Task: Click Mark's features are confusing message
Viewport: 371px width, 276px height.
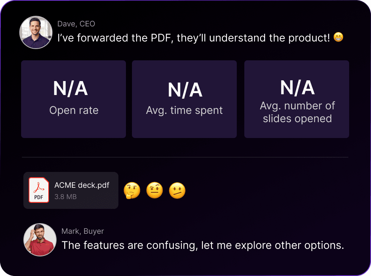Action: (x=203, y=245)
